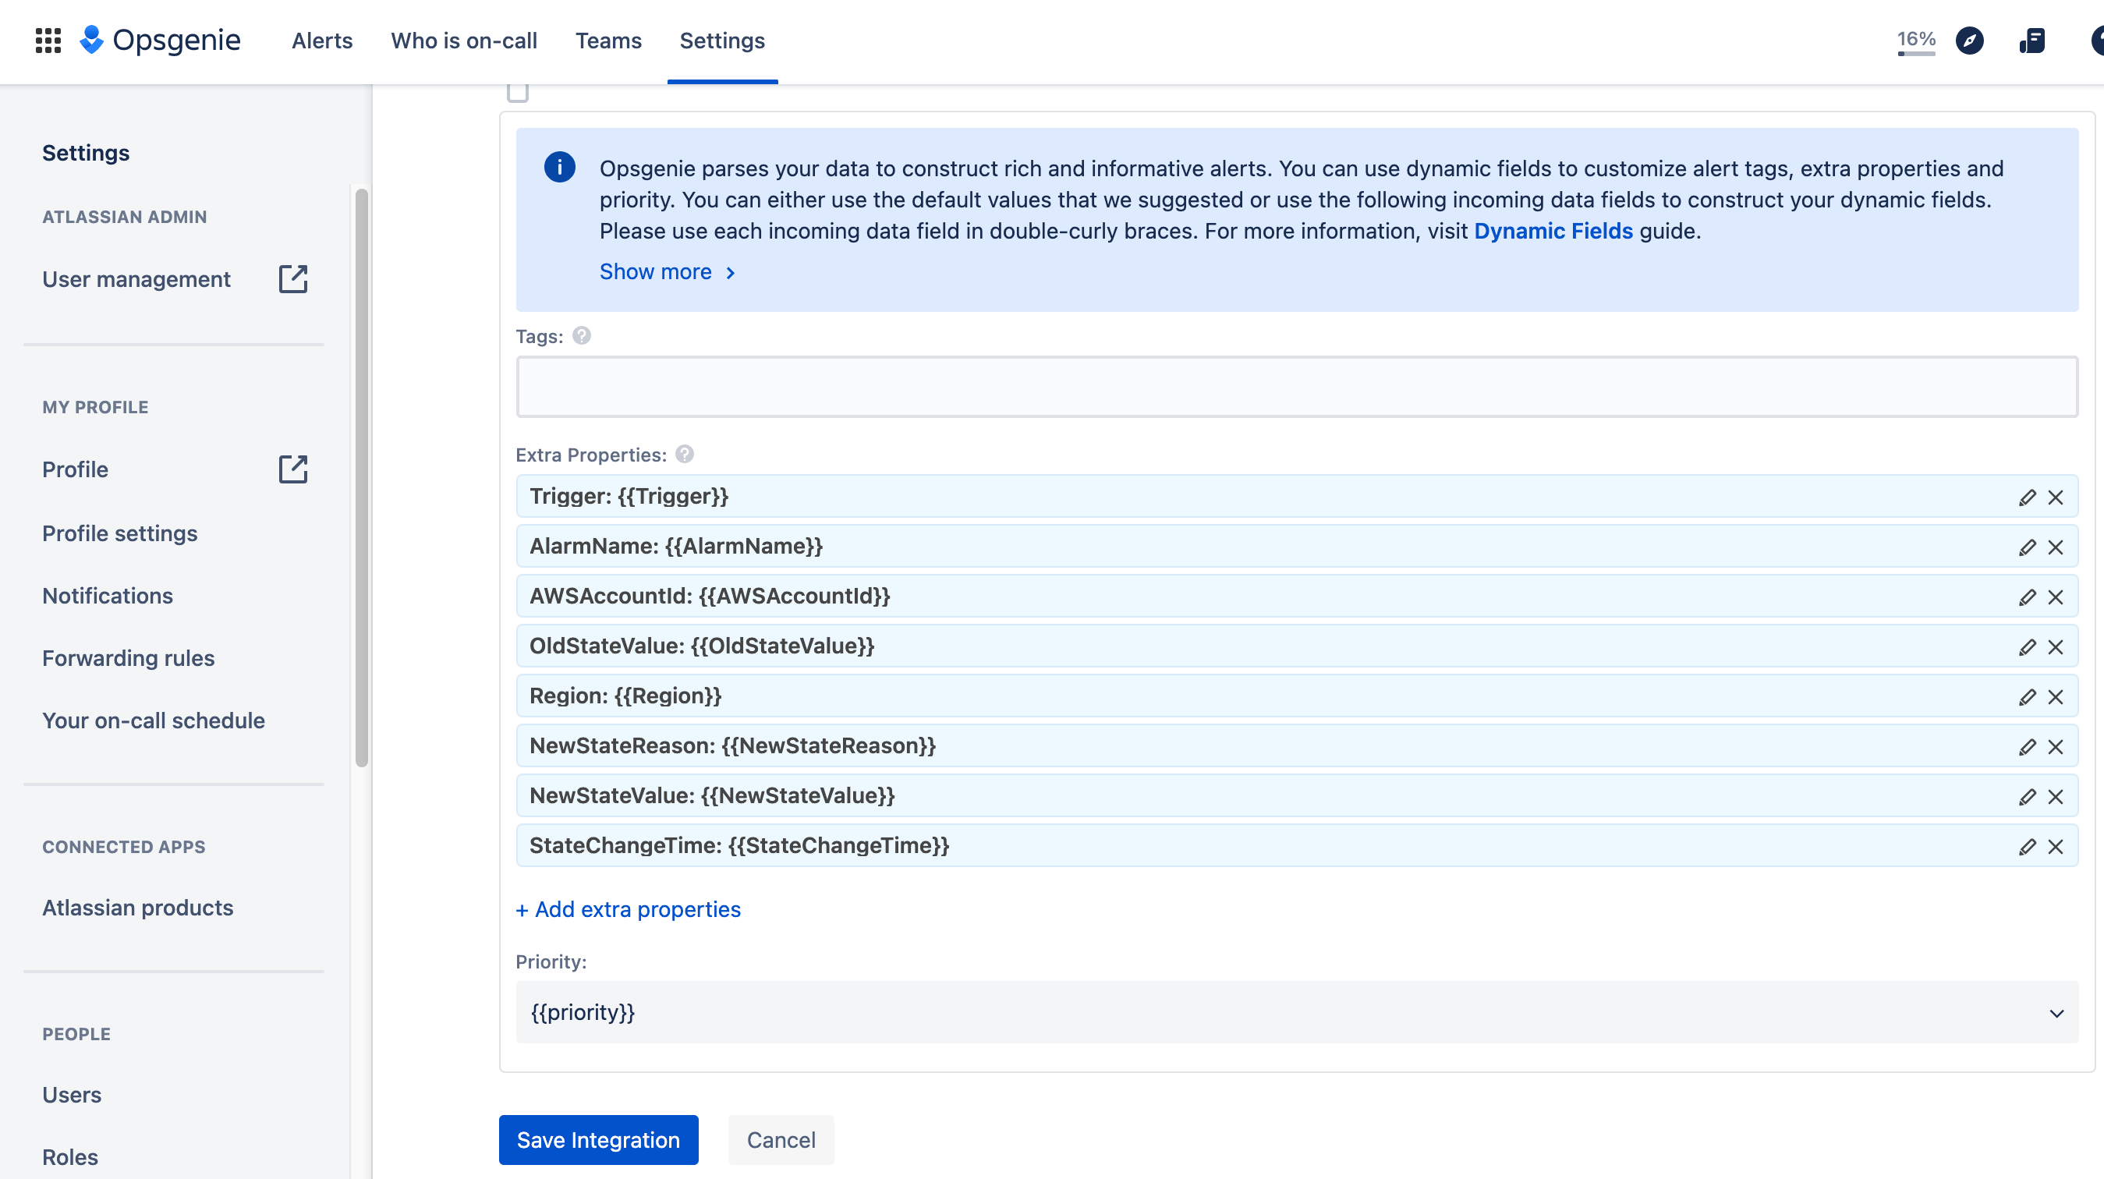Image resolution: width=2104 pixels, height=1179 pixels.
Task: Click the delete icon for AlarmName property
Action: (2056, 546)
